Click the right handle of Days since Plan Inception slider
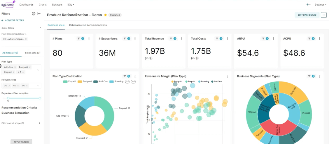 point(40,98)
